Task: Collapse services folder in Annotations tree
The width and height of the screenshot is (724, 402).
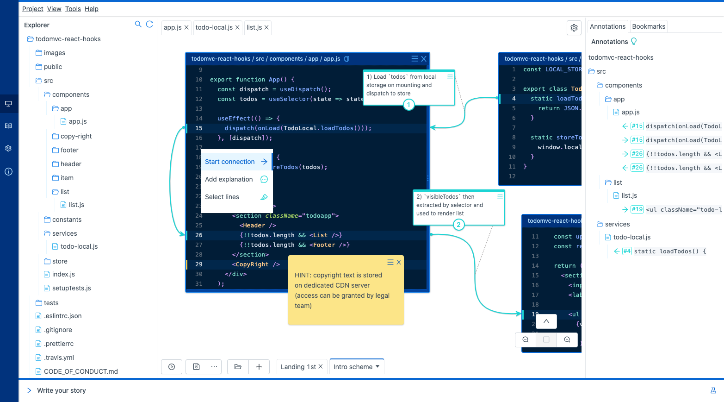Action: coord(613,224)
